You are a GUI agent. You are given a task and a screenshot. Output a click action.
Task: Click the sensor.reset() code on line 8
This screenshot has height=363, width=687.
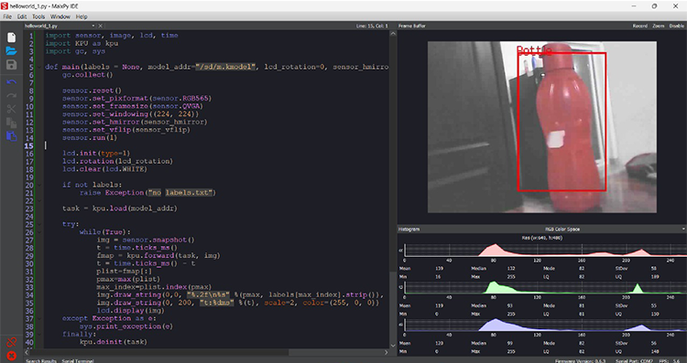pyautogui.click(x=91, y=91)
